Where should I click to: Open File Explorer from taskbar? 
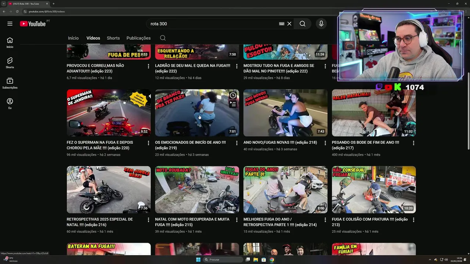[x=256, y=260]
